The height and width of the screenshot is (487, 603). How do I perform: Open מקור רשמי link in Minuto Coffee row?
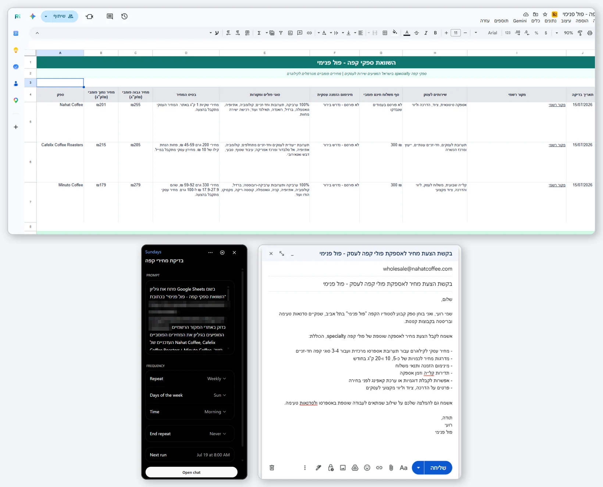tap(557, 185)
